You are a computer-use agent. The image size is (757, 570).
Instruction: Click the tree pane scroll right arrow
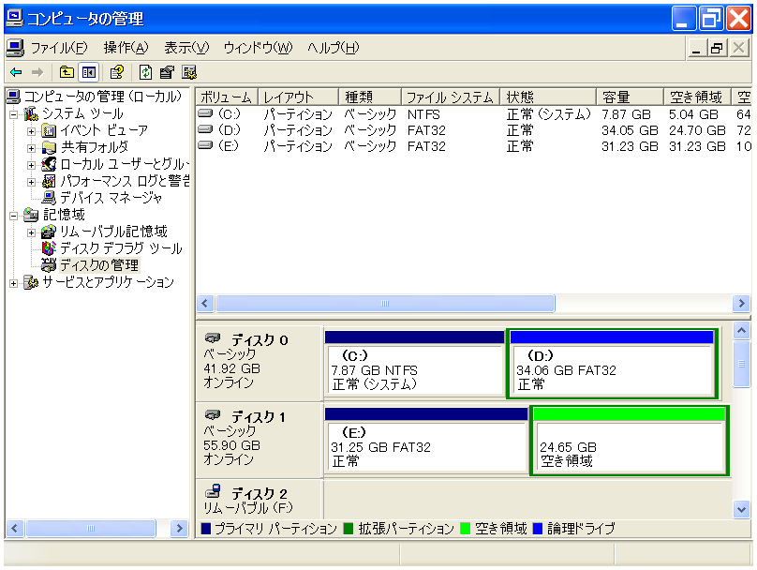click(180, 529)
